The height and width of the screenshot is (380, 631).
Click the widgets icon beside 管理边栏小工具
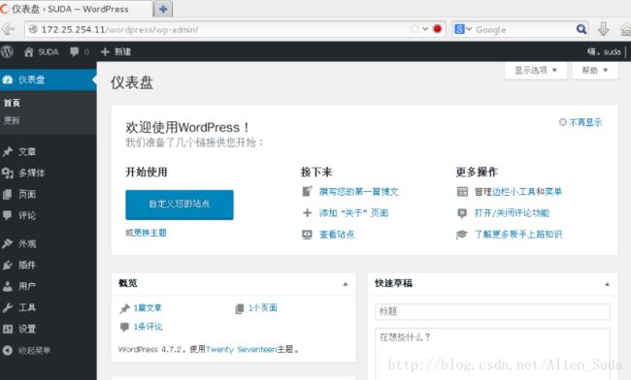[462, 192]
